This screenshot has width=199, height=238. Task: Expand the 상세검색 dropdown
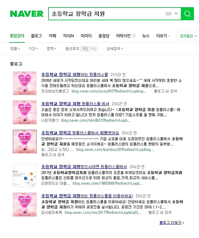[115, 48]
